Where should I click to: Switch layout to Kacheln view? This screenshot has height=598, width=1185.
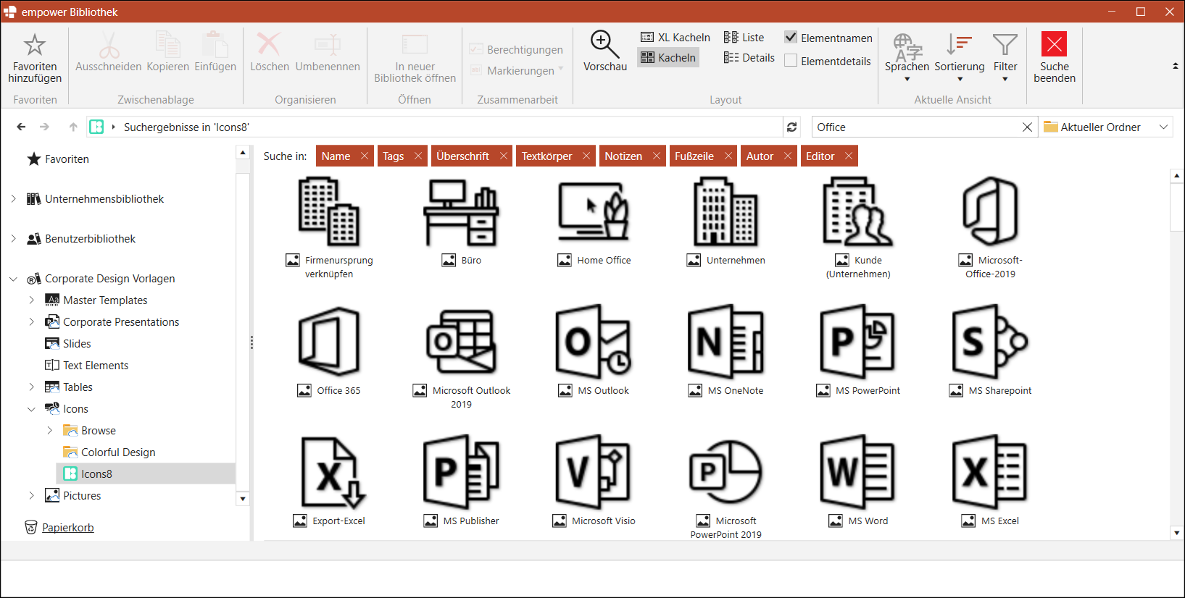tap(668, 58)
